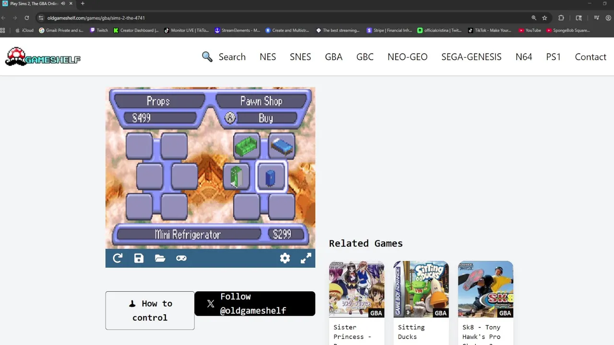Click the How to control button
This screenshot has width=614, height=345.
(150, 310)
